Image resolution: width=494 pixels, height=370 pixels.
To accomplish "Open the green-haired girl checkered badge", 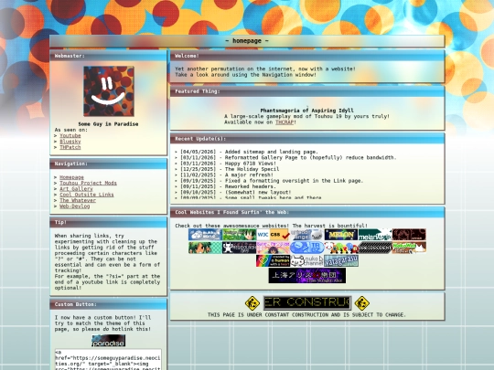I will 206,248.
